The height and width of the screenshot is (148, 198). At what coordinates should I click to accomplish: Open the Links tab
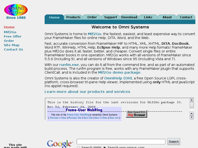(148, 17)
